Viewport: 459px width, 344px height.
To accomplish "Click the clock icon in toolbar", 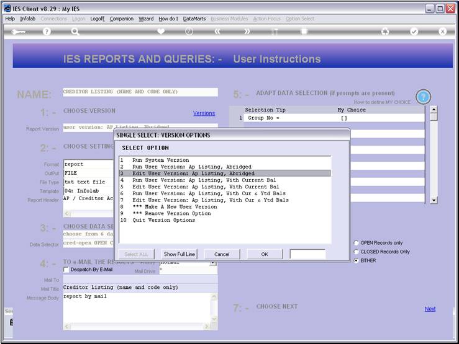I will pyautogui.click(x=189, y=31).
